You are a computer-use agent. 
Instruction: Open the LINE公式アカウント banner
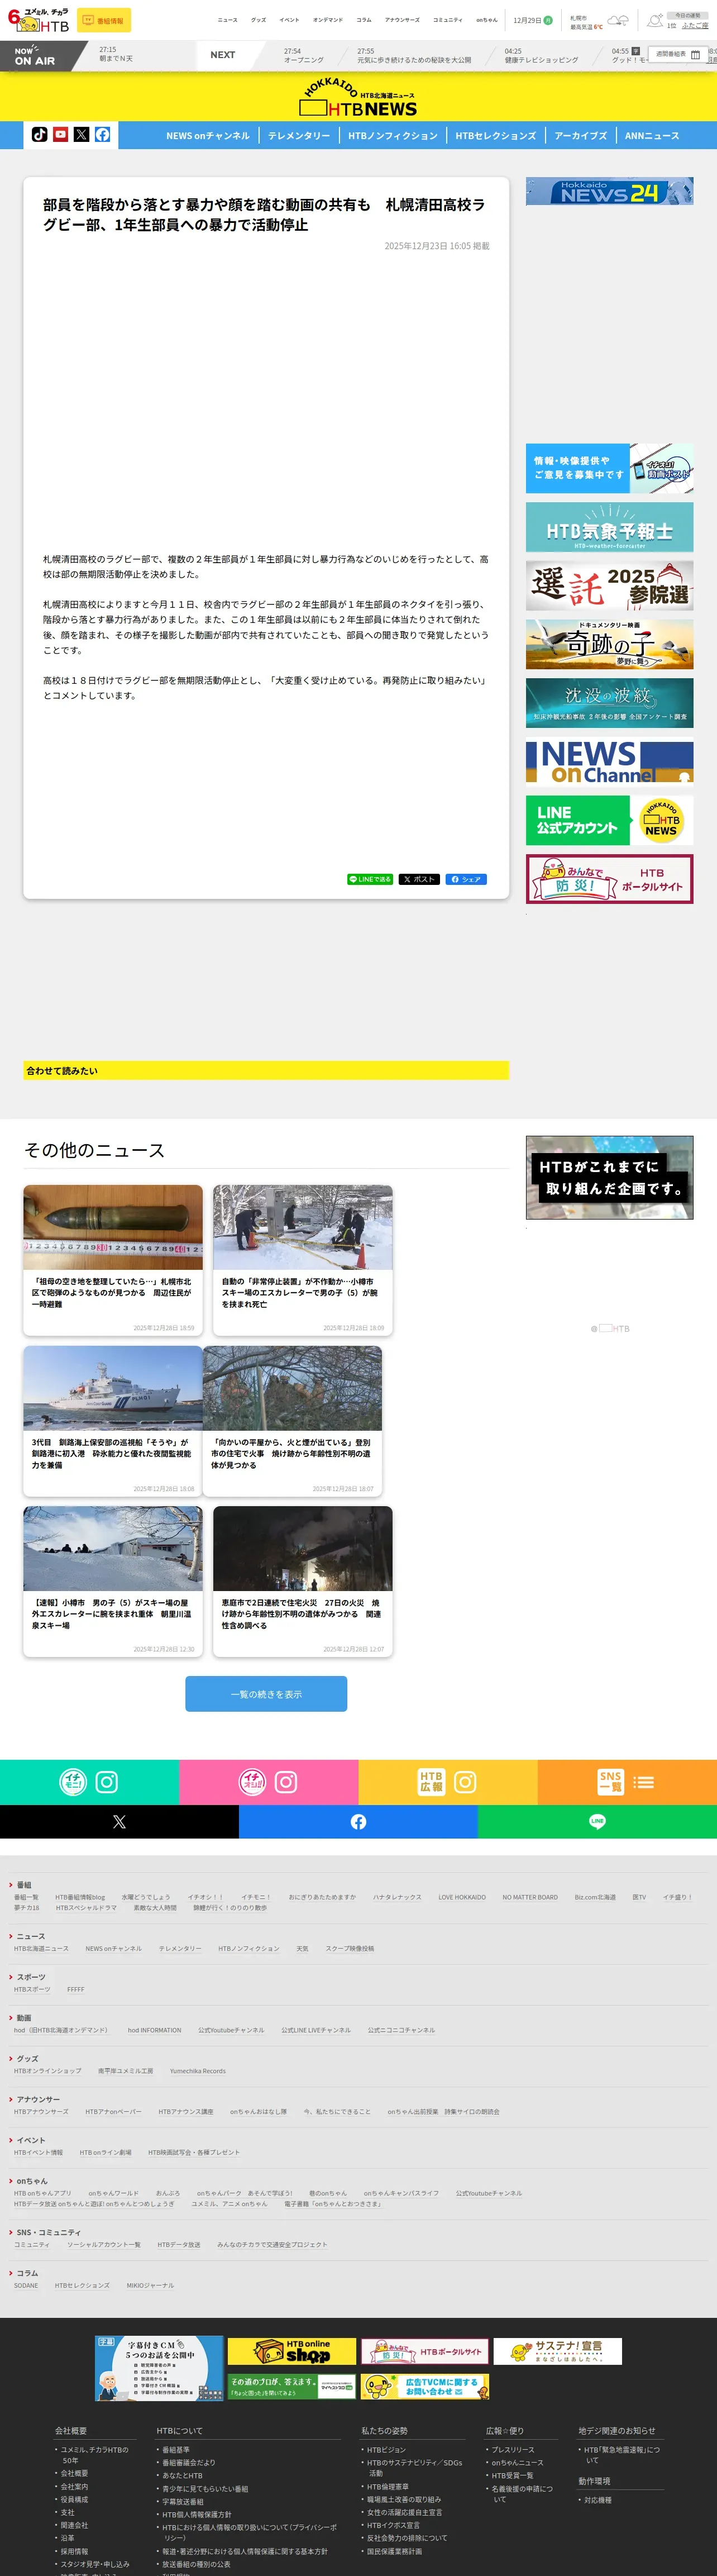point(609,820)
